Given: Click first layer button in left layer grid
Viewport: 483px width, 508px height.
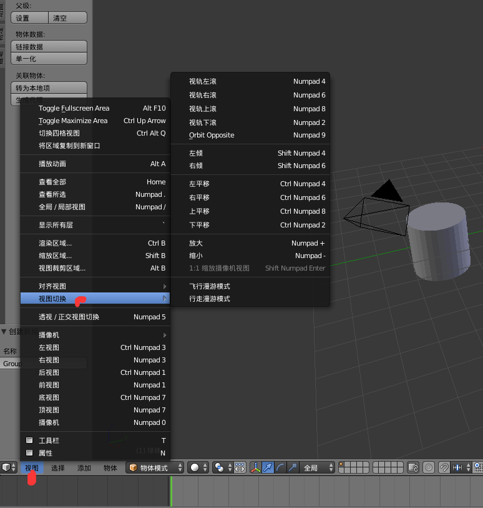Looking at the screenshot, I should pyautogui.click(x=341, y=465).
